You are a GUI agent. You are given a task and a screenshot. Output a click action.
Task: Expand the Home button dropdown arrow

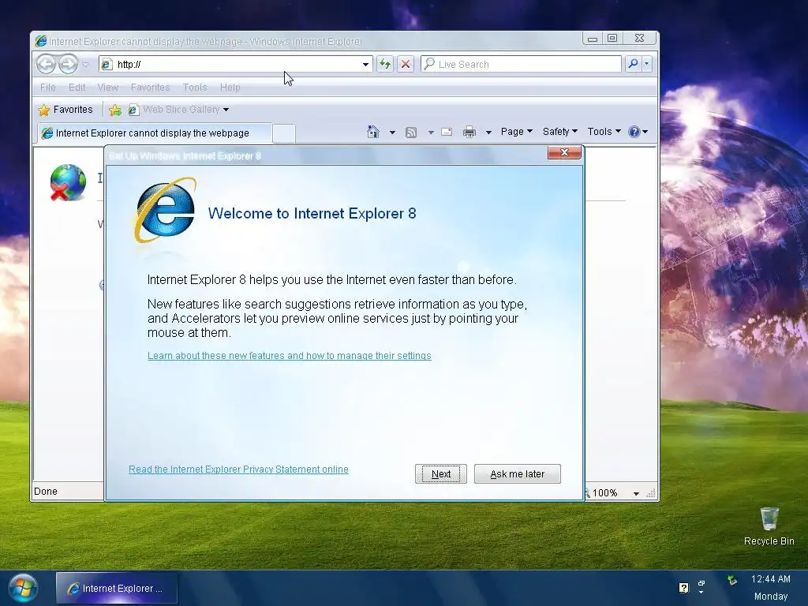392,133
